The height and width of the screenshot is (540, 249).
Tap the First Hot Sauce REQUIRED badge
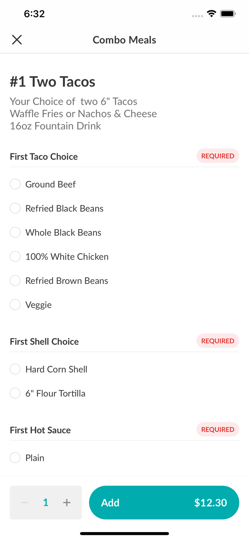pos(217,429)
